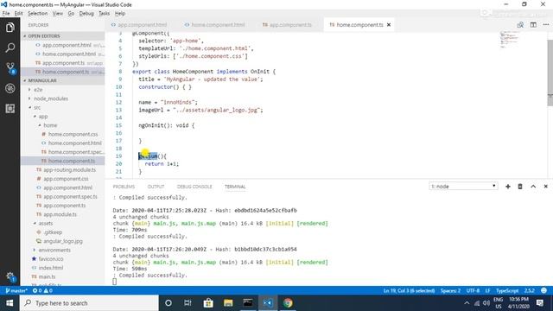Open Windows Start menu
Screen dimensions: 553x311
click(10, 303)
